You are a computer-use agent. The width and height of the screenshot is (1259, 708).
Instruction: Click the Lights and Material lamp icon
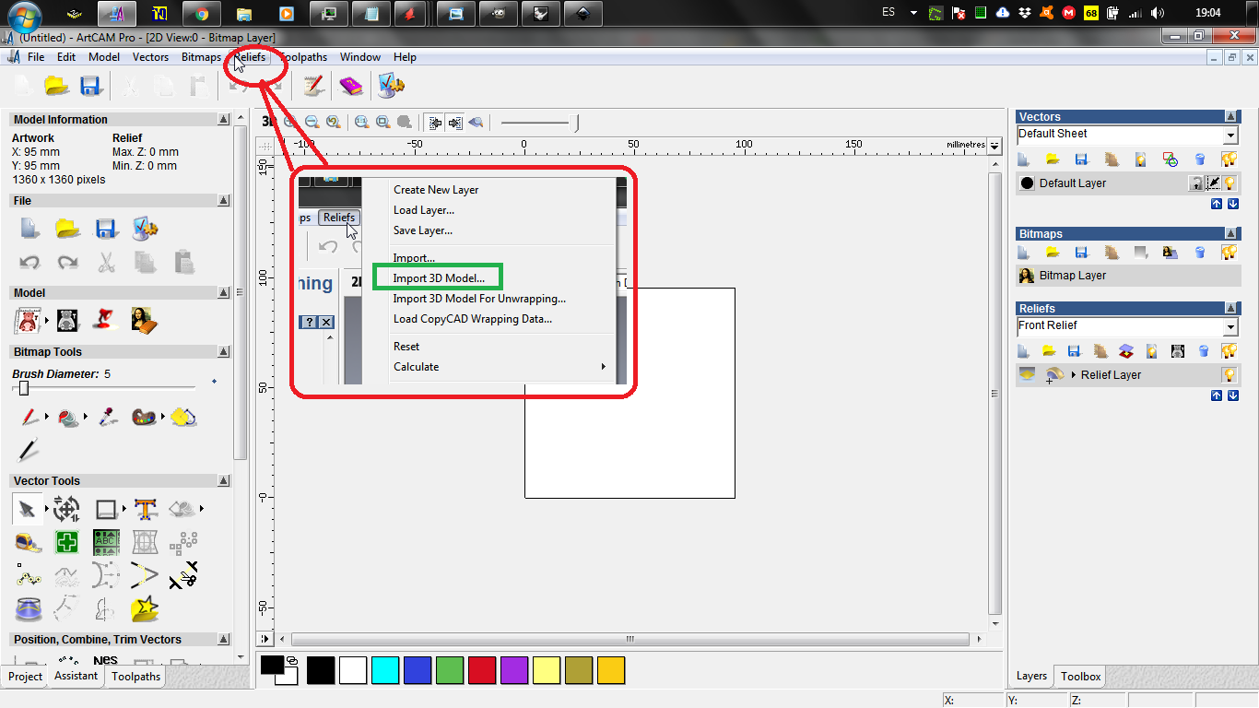click(x=106, y=321)
